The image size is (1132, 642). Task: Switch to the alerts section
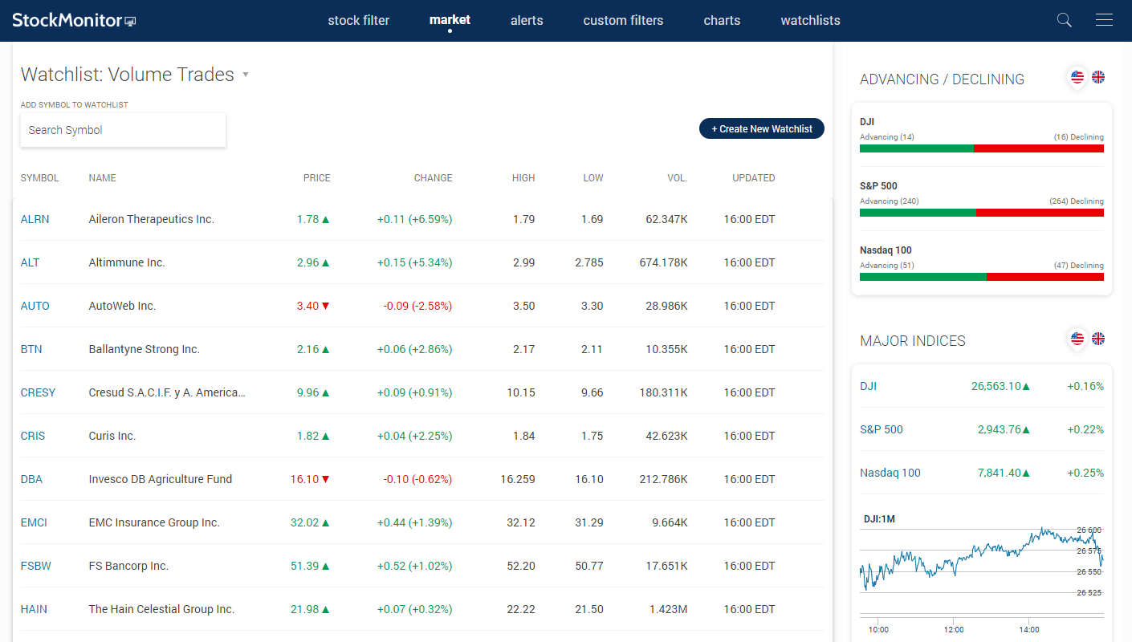pos(527,20)
